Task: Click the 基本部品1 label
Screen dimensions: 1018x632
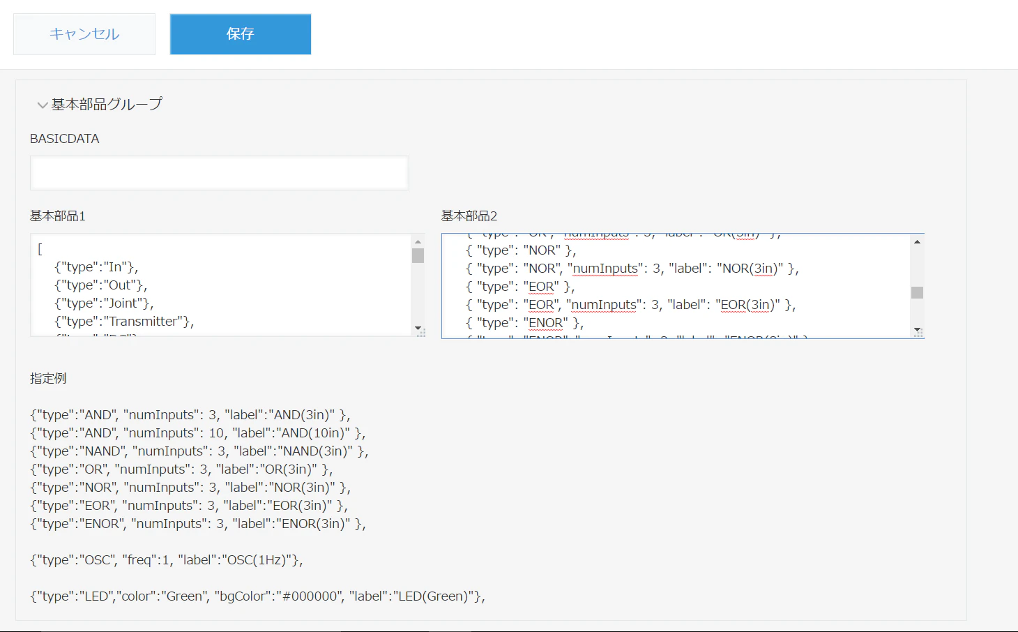Action: (x=58, y=216)
